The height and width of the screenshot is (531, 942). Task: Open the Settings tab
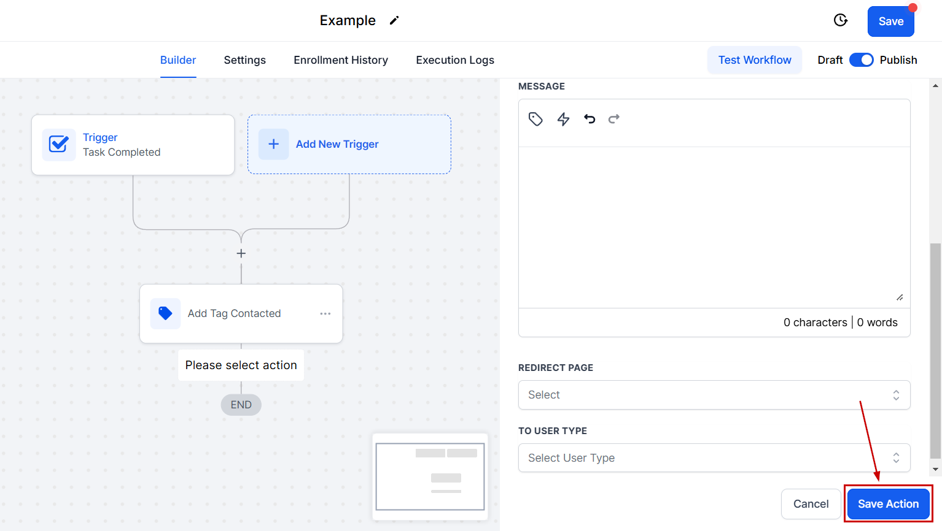pos(245,60)
